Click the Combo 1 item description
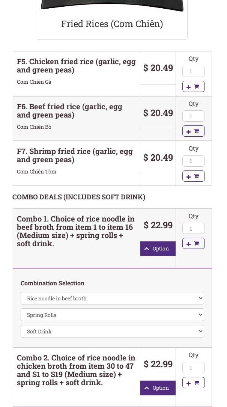This screenshot has height=407, width=227. tap(75, 231)
